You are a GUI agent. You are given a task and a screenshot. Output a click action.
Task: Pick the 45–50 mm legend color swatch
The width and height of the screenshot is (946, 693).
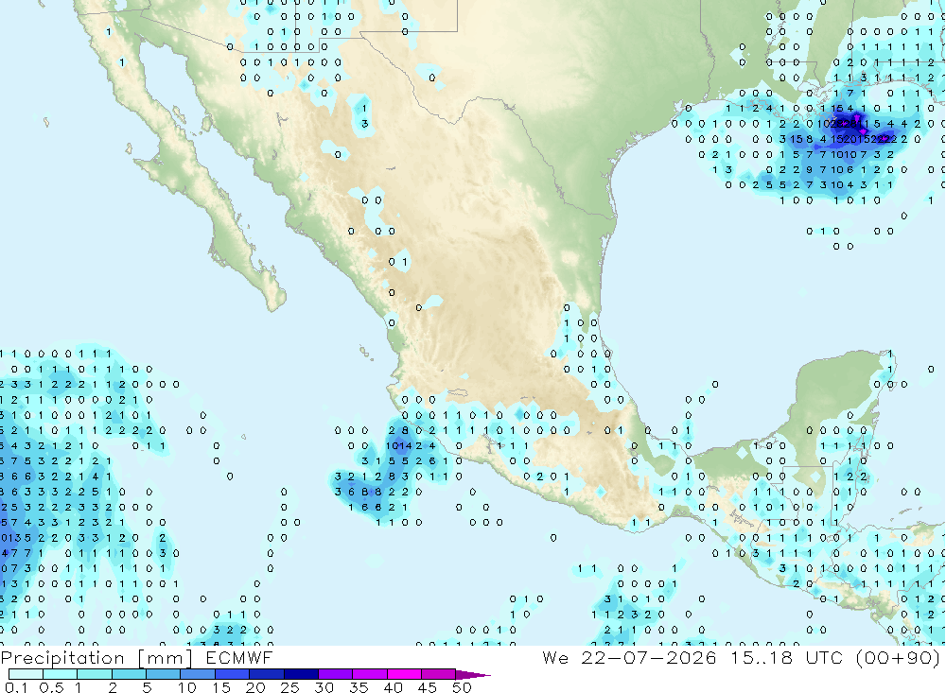pyautogui.click(x=439, y=674)
